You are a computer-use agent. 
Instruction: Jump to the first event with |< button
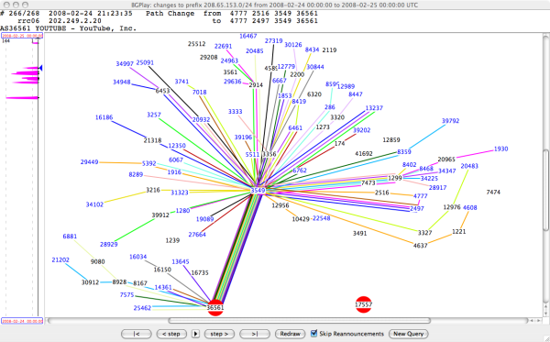(137, 334)
